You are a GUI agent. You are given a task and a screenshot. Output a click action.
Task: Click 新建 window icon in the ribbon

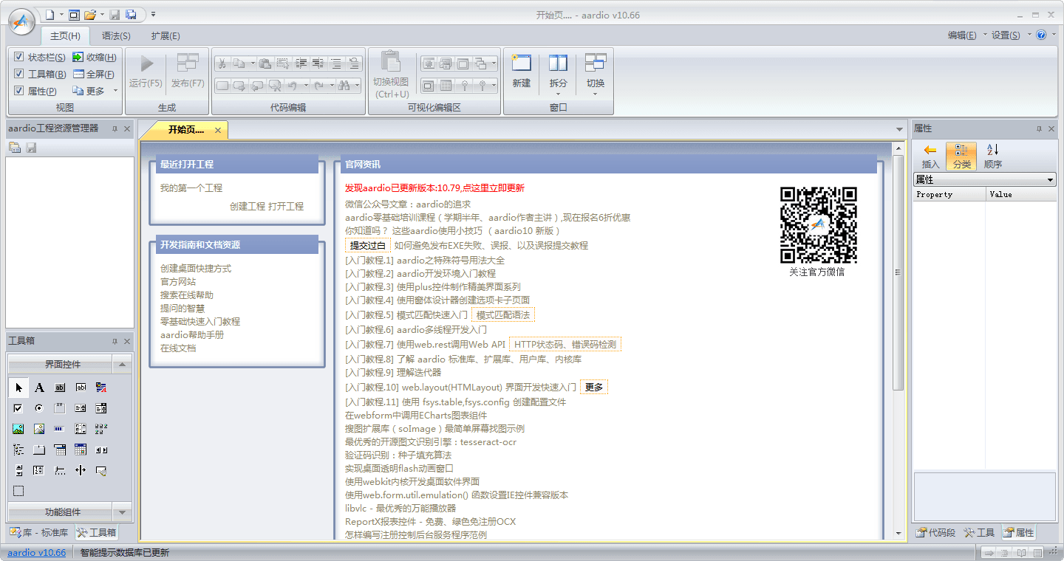pos(522,71)
